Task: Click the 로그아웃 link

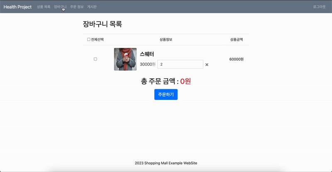Action: coord(319,7)
